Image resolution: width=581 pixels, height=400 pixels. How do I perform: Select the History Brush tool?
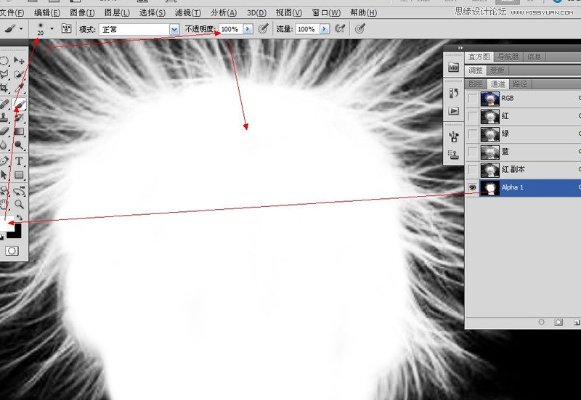(x=20, y=118)
